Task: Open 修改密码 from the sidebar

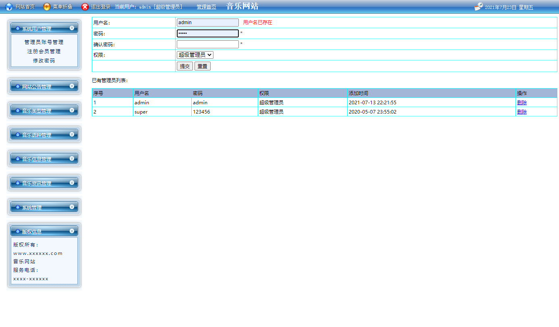Action: [x=44, y=60]
